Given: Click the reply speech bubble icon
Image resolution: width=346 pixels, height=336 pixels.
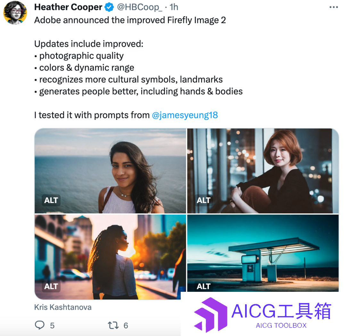Looking at the screenshot, I should [40, 325].
